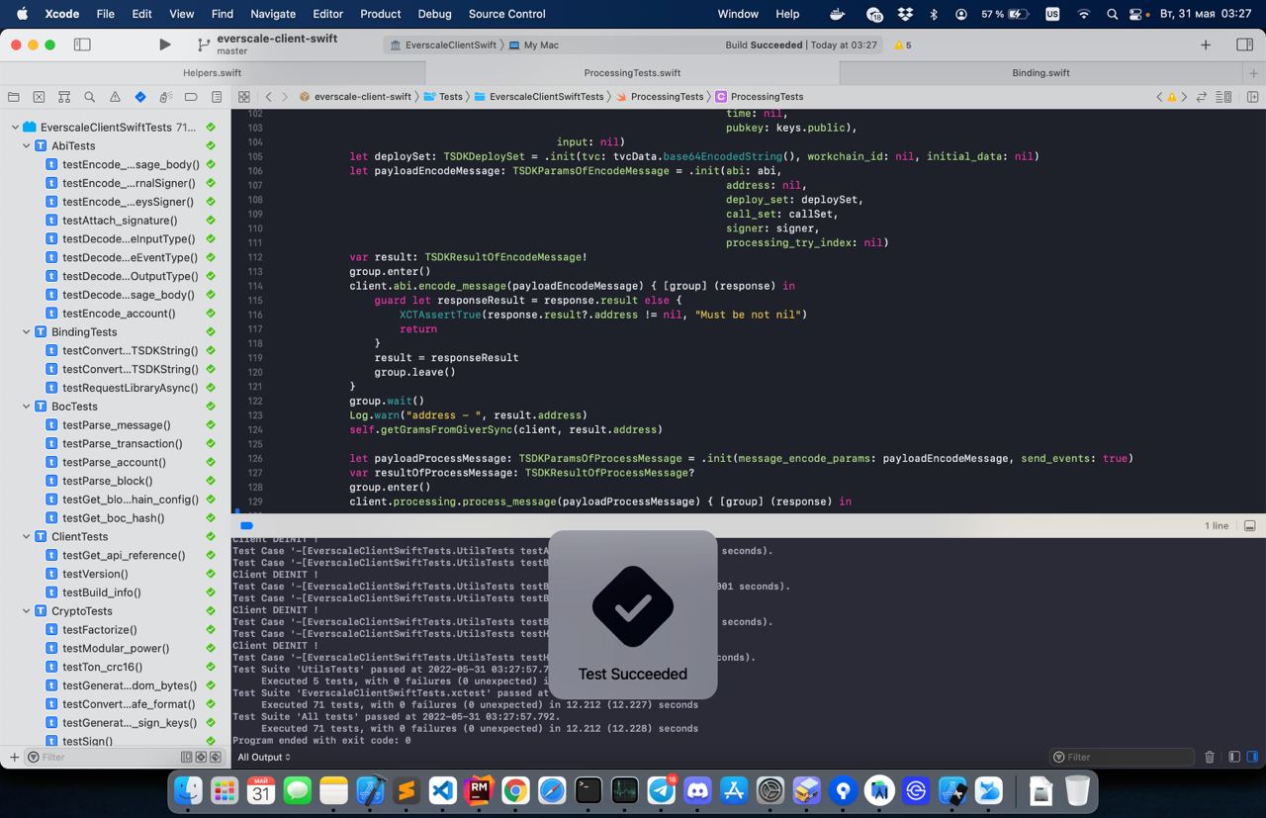Click the yellow warnings badge showing 5

pyautogui.click(x=902, y=45)
